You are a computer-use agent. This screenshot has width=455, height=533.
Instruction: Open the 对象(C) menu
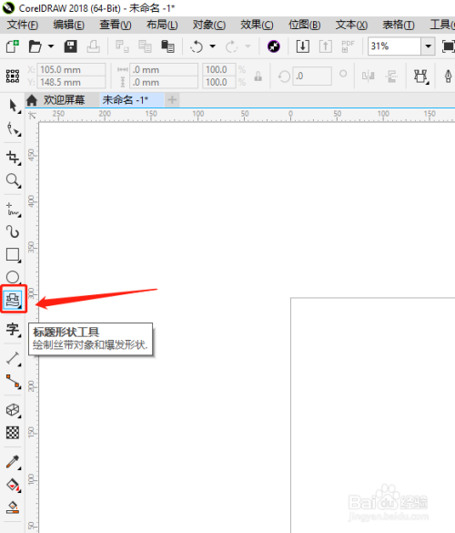pyautogui.click(x=208, y=25)
